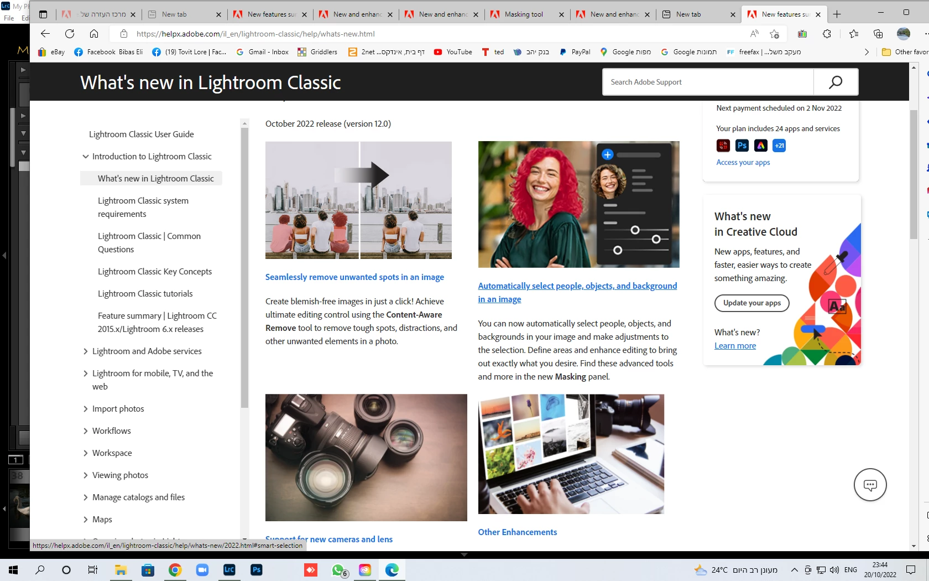This screenshot has height=581, width=929.
Task: Open the camera lenses thumbnail image
Action: click(x=366, y=458)
